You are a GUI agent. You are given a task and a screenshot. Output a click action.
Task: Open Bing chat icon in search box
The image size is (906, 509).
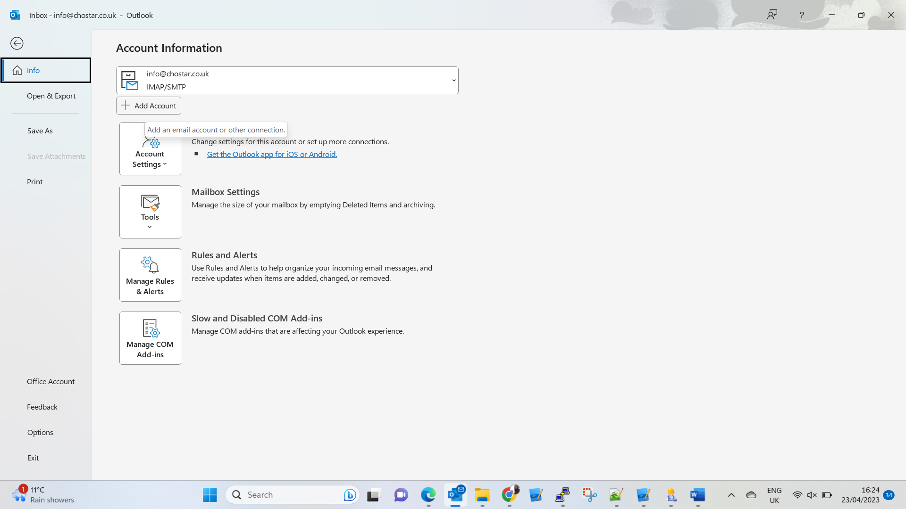pyautogui.click(x=350, y=495)
